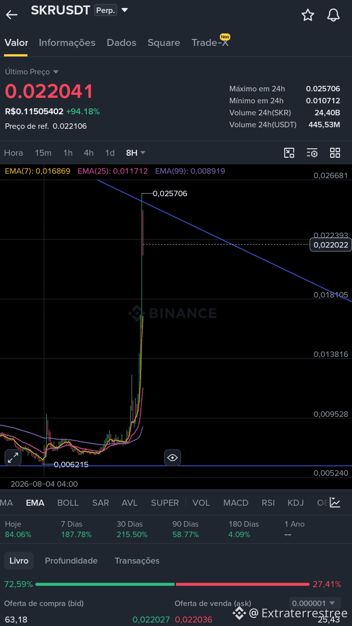Enable the SUPER indicator

click(165, 503)
